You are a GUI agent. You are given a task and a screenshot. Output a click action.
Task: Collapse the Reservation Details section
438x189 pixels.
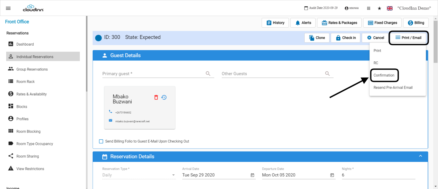(421, 156)
